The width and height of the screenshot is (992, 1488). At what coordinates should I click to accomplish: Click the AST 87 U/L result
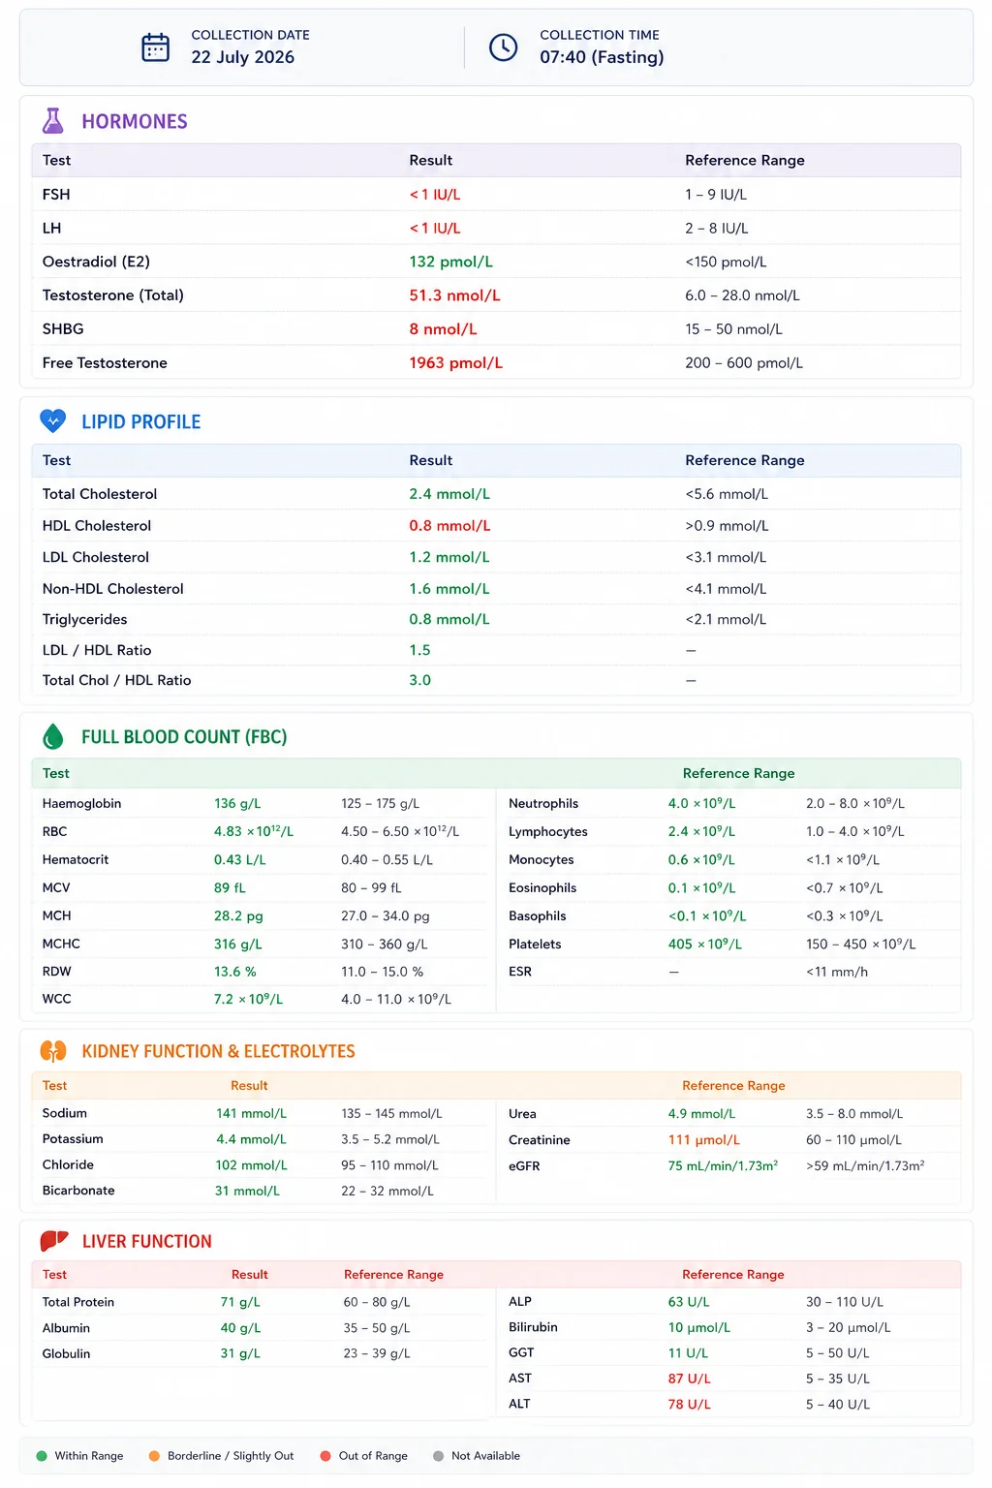(689, 1379)
